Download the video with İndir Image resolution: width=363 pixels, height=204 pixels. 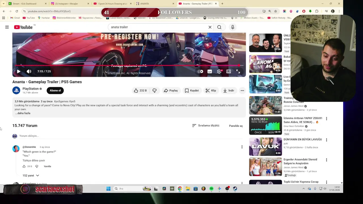coord(229,90)
